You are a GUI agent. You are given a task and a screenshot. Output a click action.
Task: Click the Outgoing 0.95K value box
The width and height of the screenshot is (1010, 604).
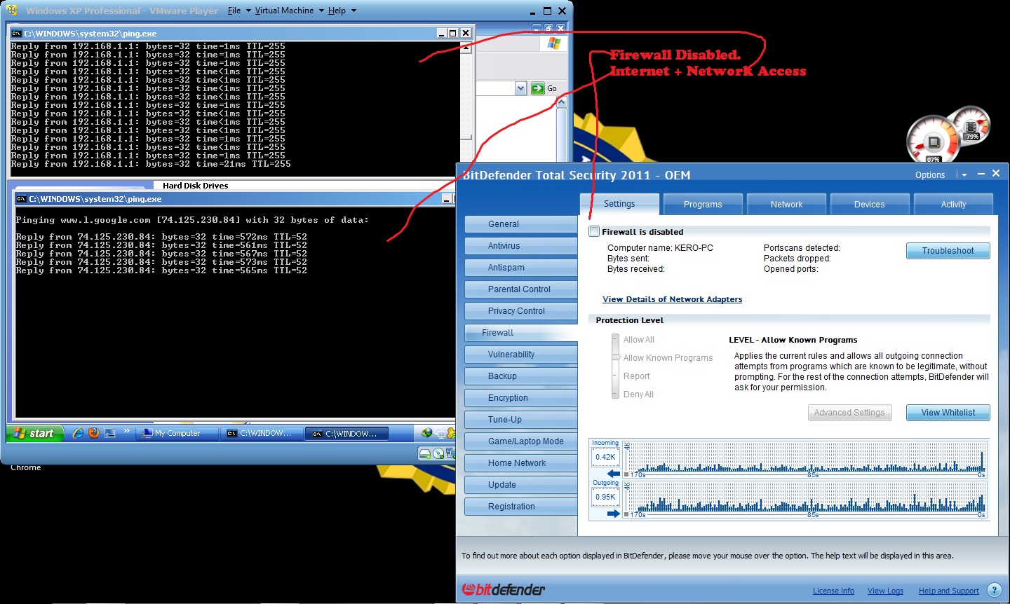click(605, 497)
